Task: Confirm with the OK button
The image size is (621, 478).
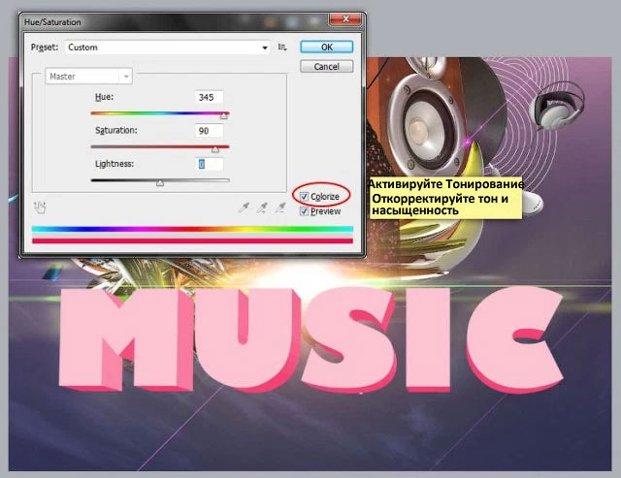Action: point(326,48)
